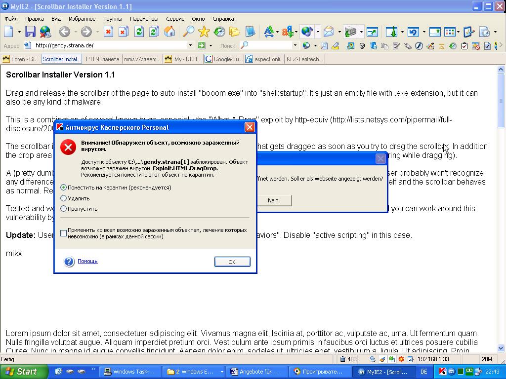Open the Избранное menu

(x=83, y=19)
